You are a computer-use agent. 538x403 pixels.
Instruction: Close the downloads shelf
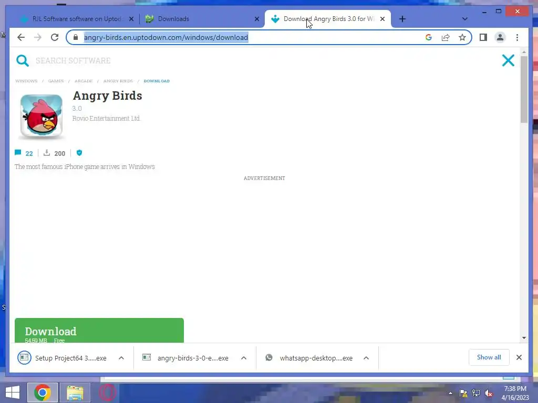(x=519, y=357)
